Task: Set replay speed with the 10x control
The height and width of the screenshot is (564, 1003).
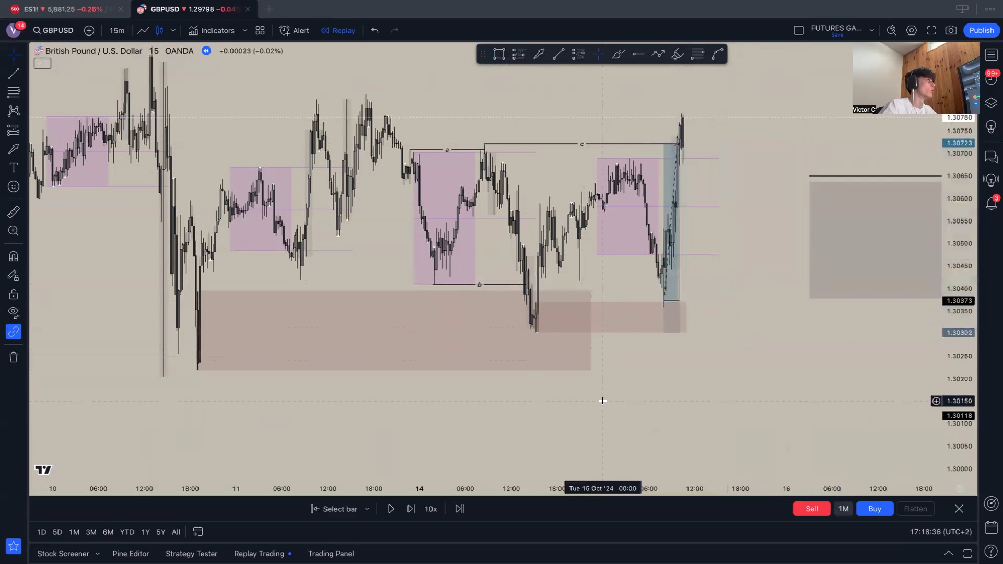Action: click(430, 509)
